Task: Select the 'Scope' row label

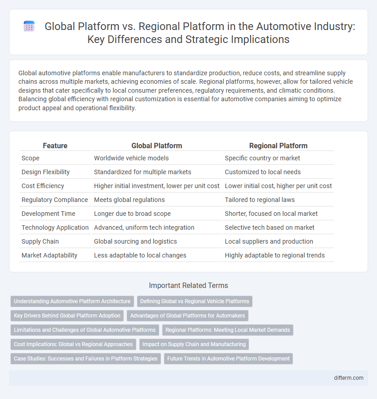Action: pyautogui.click(x=31, y=158)
